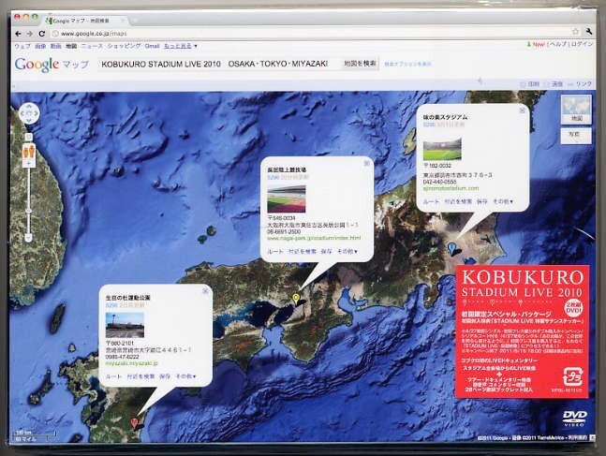Open the 味の素スタジアム stadium photo thumbnail

[x=442, y=149]
